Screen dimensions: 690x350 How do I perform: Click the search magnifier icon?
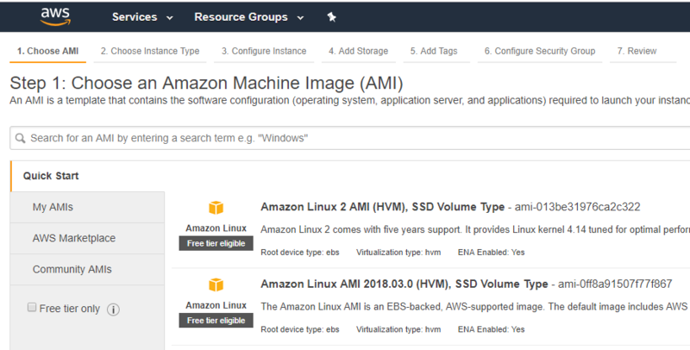pos(20,138)
